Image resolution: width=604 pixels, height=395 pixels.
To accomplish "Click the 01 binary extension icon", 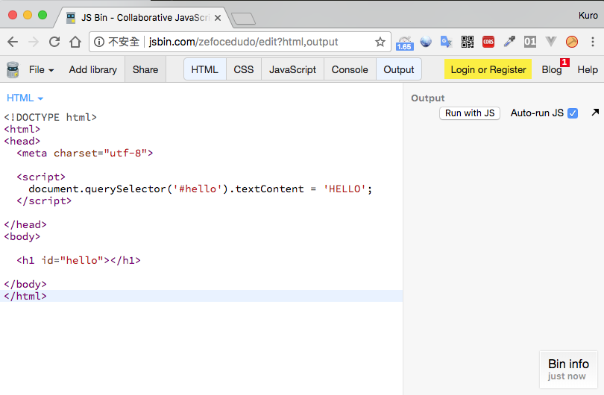I will (530, 42).
